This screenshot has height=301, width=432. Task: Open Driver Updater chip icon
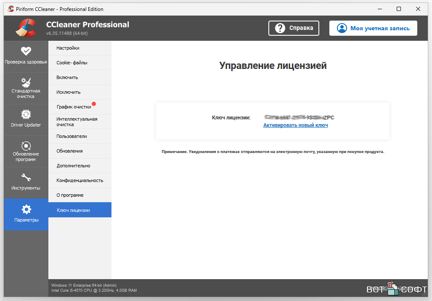coord(26,114)
